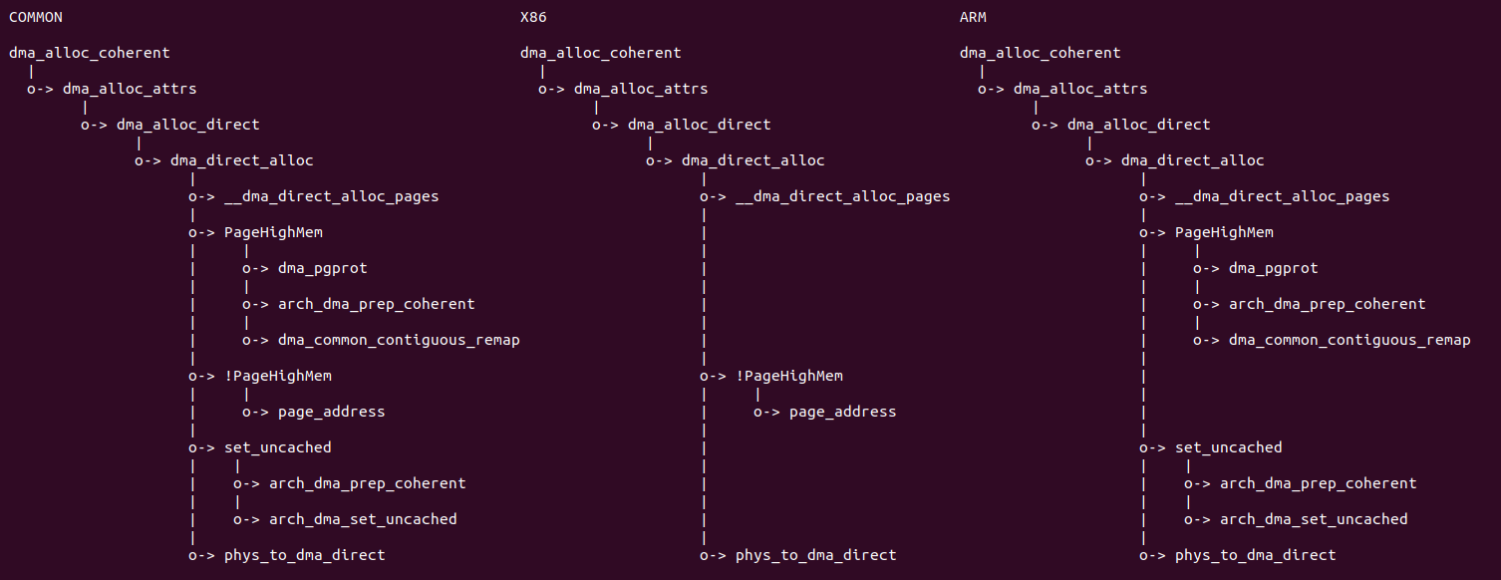Screen dimensions: 1501x580
Task: Select the set_uncached node in COMMON tree
Action: 277,448
